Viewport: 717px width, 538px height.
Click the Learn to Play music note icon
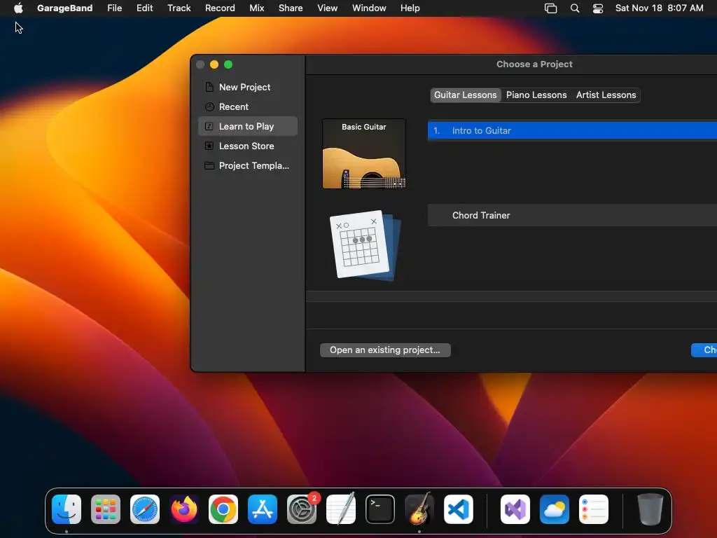(209, 126)
